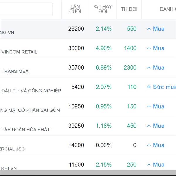Open Mua rating for TRANSIMEX

[x=159, y=67]
